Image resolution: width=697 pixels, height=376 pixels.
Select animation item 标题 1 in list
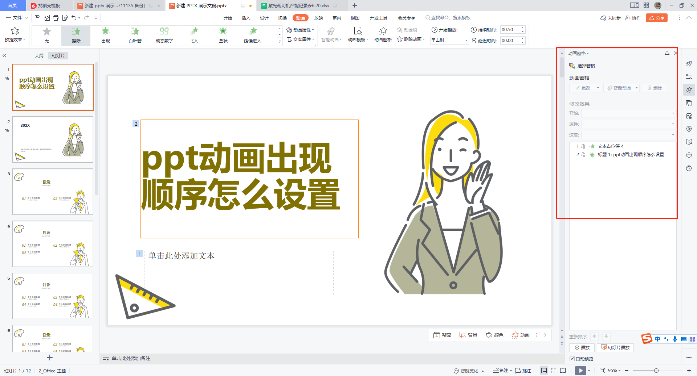623,155
